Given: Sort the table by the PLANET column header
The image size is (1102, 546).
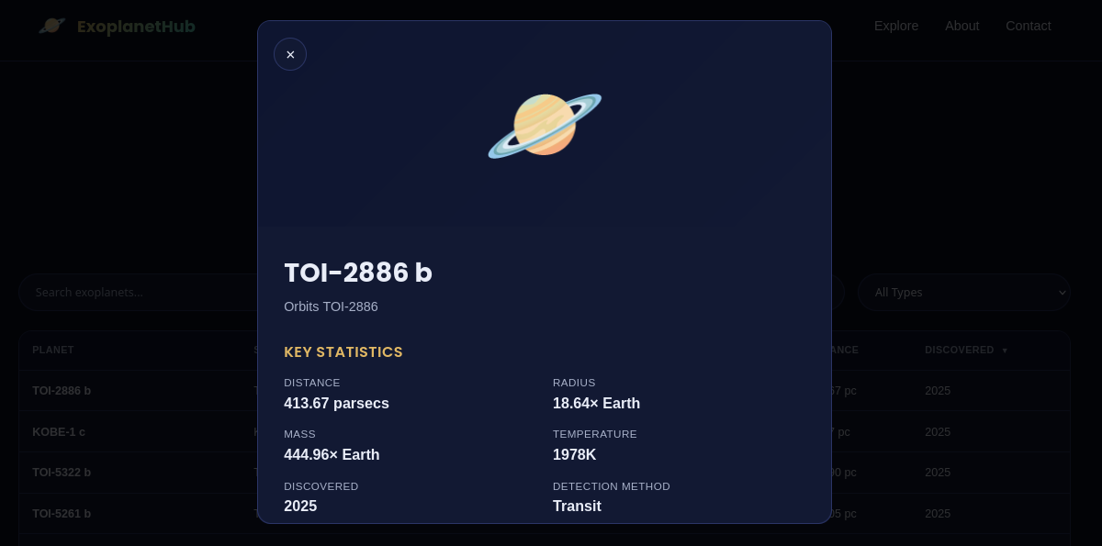Looking at the screenshot, I should tap(53, 351).
